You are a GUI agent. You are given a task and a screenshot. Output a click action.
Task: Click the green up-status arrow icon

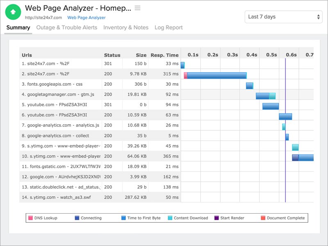[13, 12]
